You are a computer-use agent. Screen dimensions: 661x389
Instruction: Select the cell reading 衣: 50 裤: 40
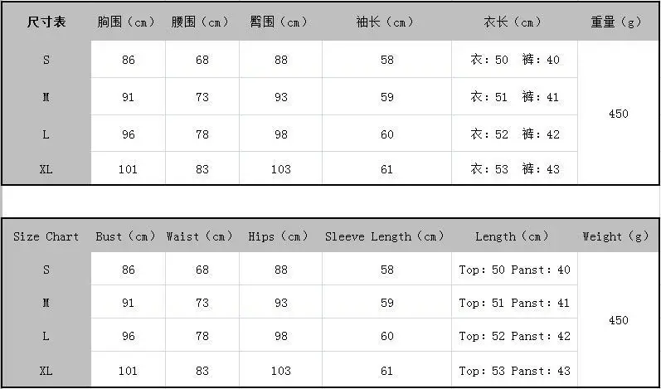(514, 60)
